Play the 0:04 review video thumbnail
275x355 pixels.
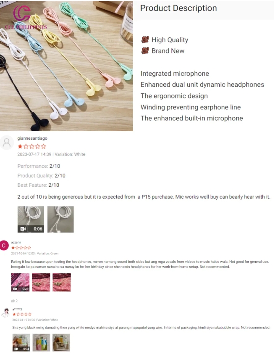click(x=21, y=342)
